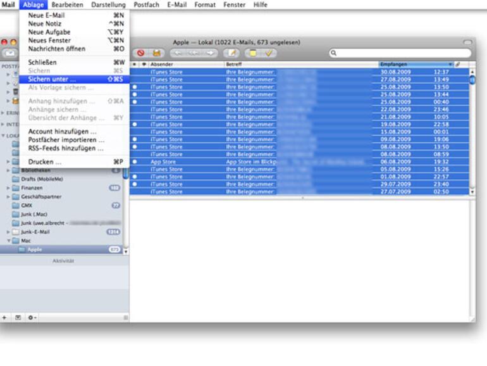The image size is (487, 366).
Task: Click sidebar scrollbar down arrow
Action: click(126, 251)
